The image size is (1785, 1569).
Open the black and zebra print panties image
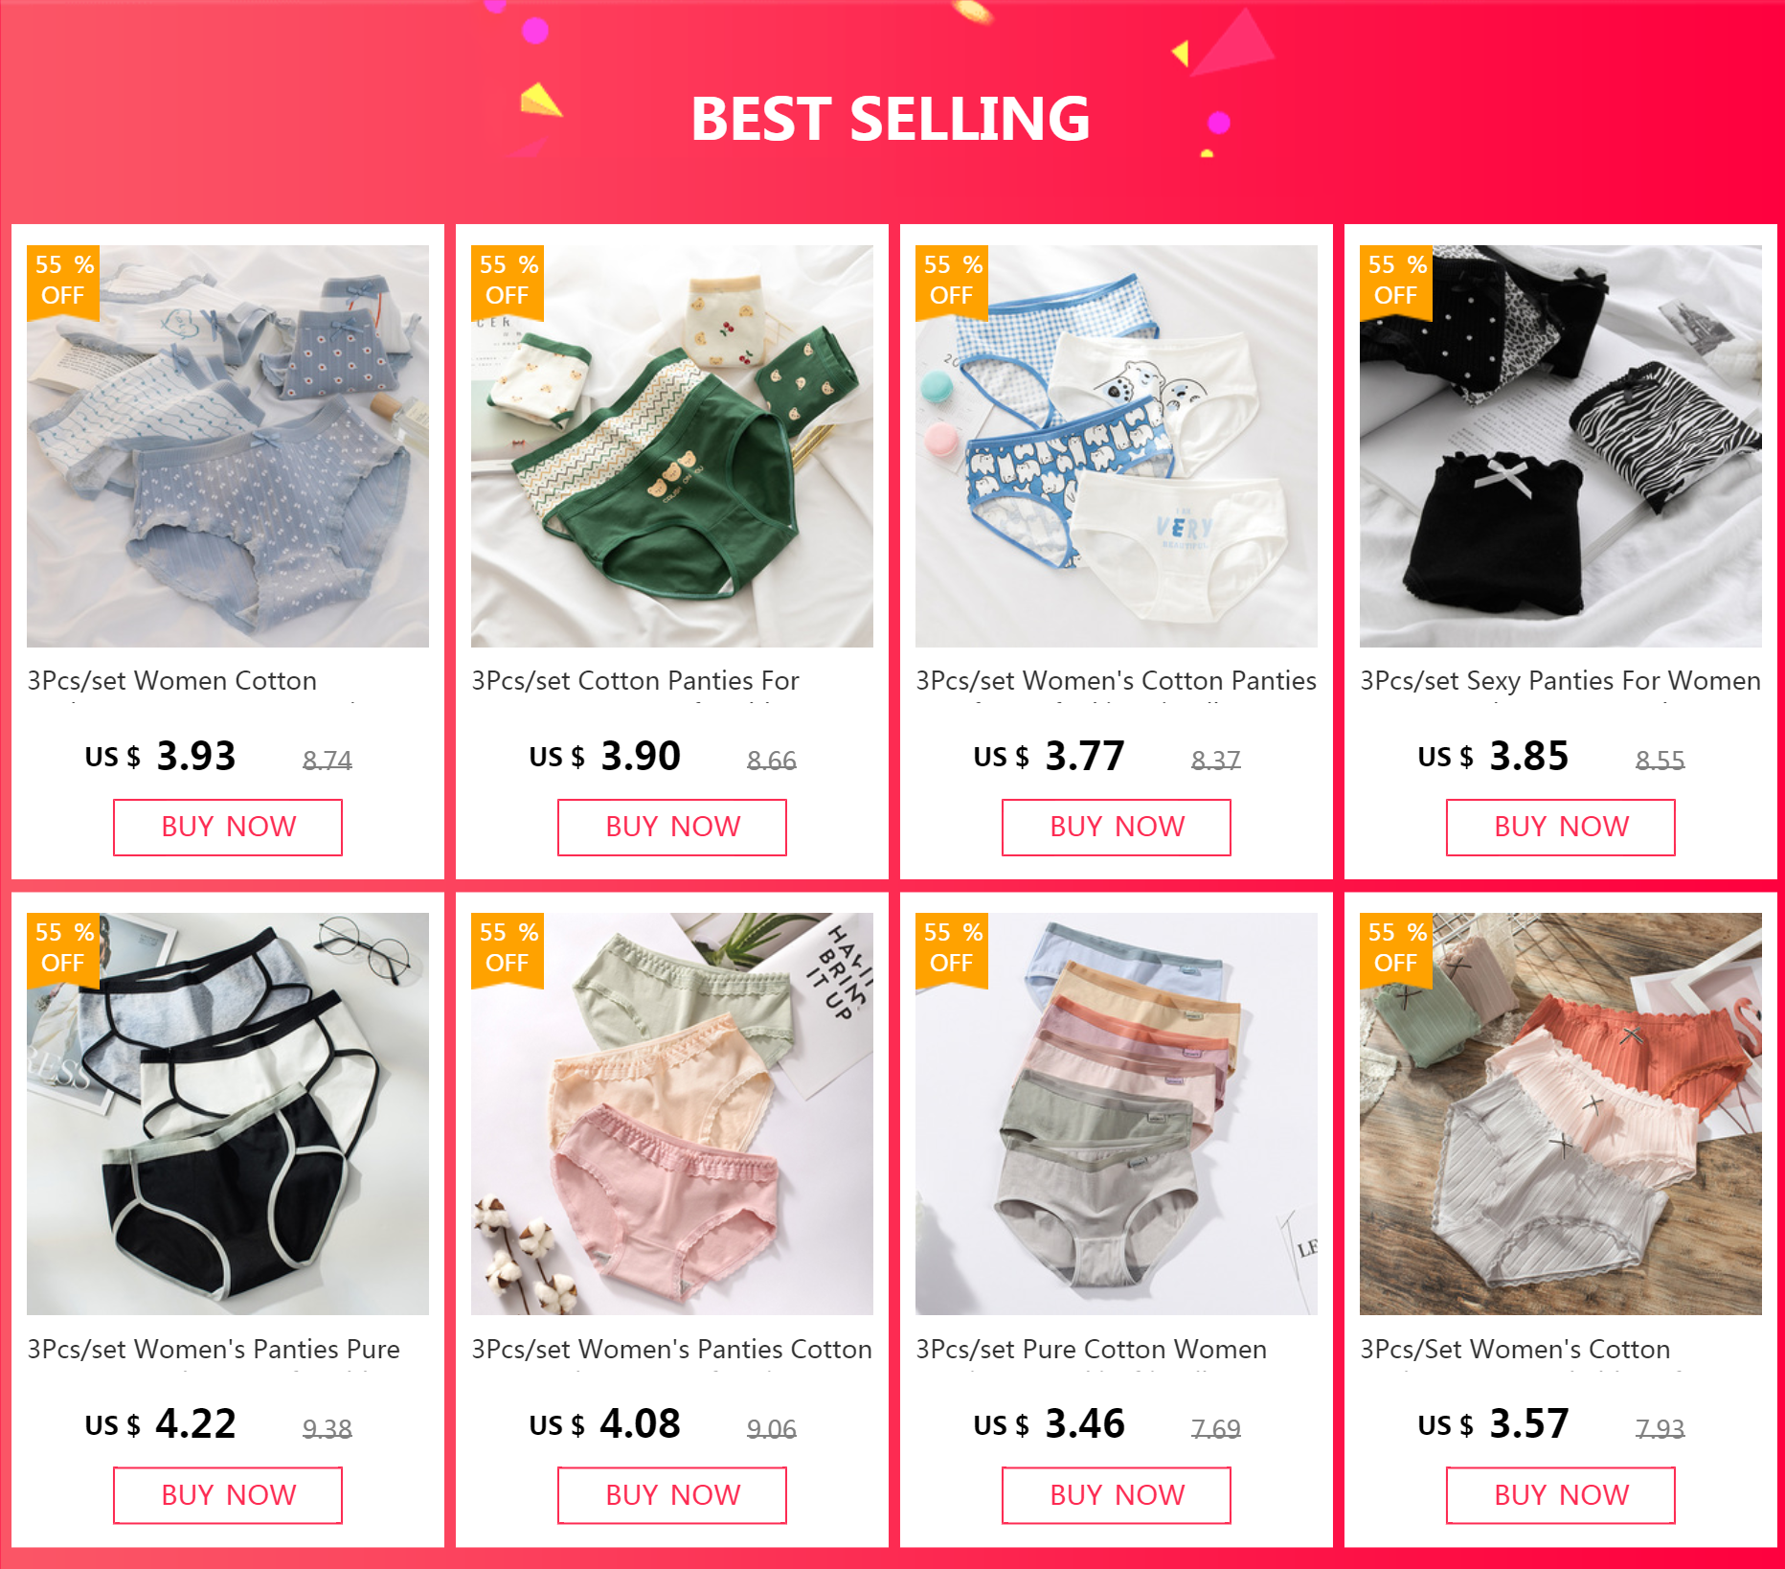point(1561,446)
